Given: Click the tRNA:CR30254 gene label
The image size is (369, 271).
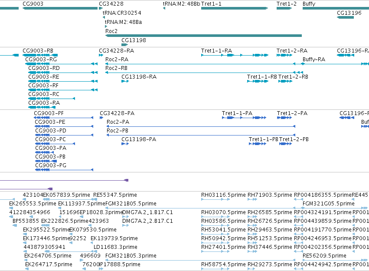Looking at the screenshot, I should tap(122, 13).
